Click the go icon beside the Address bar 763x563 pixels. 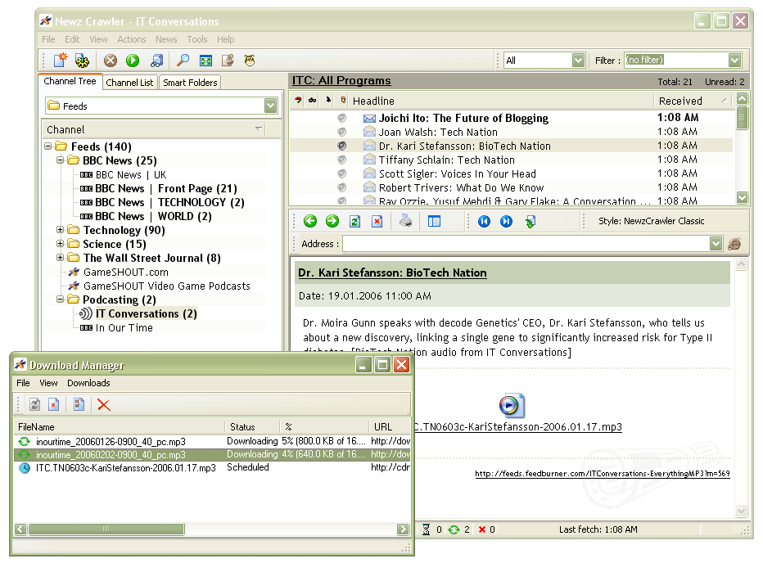[x=734, y=244]
